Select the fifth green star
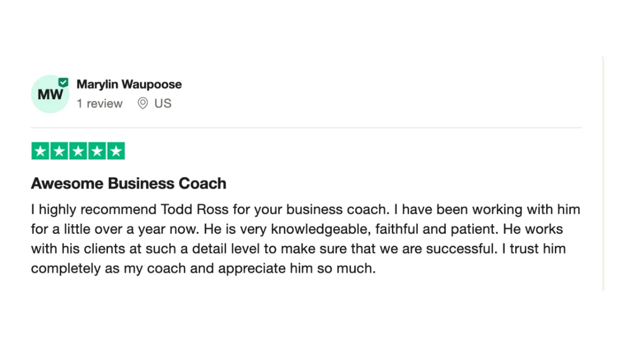Image resolution: width=617 pixels, height=347 pixels. [116, 151]
